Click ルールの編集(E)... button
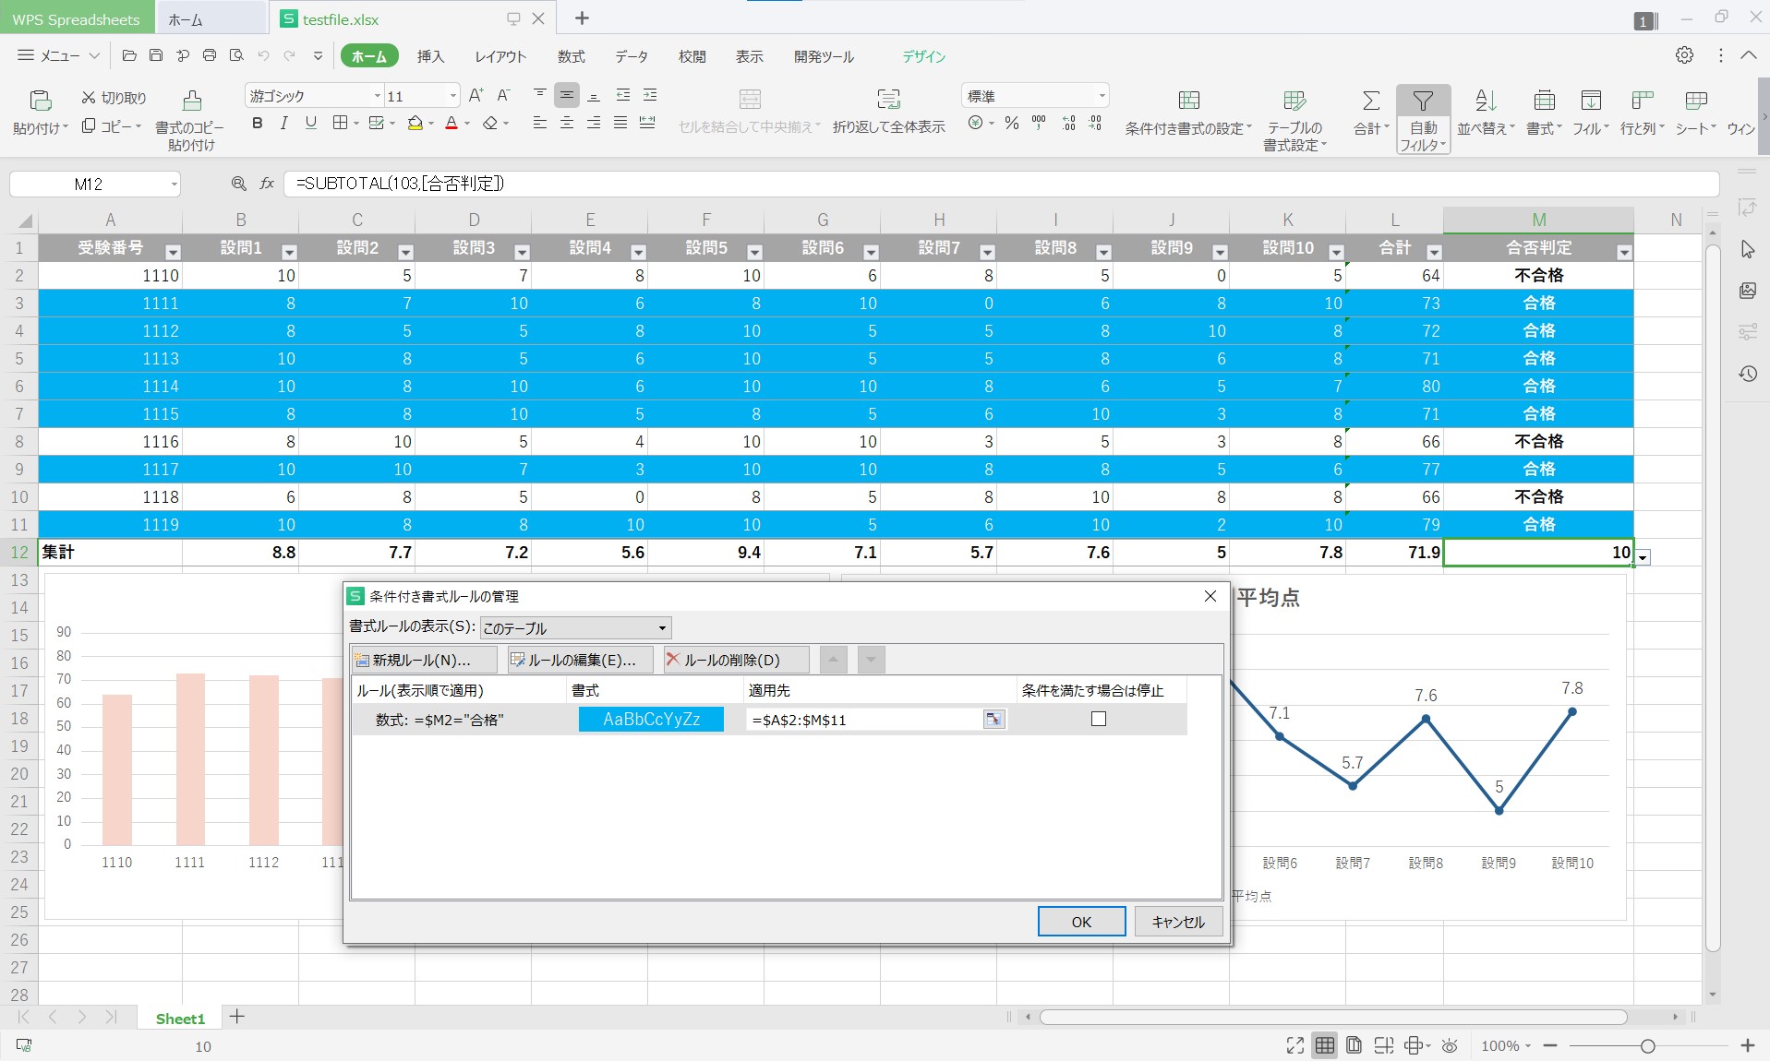 pos(580,660)
